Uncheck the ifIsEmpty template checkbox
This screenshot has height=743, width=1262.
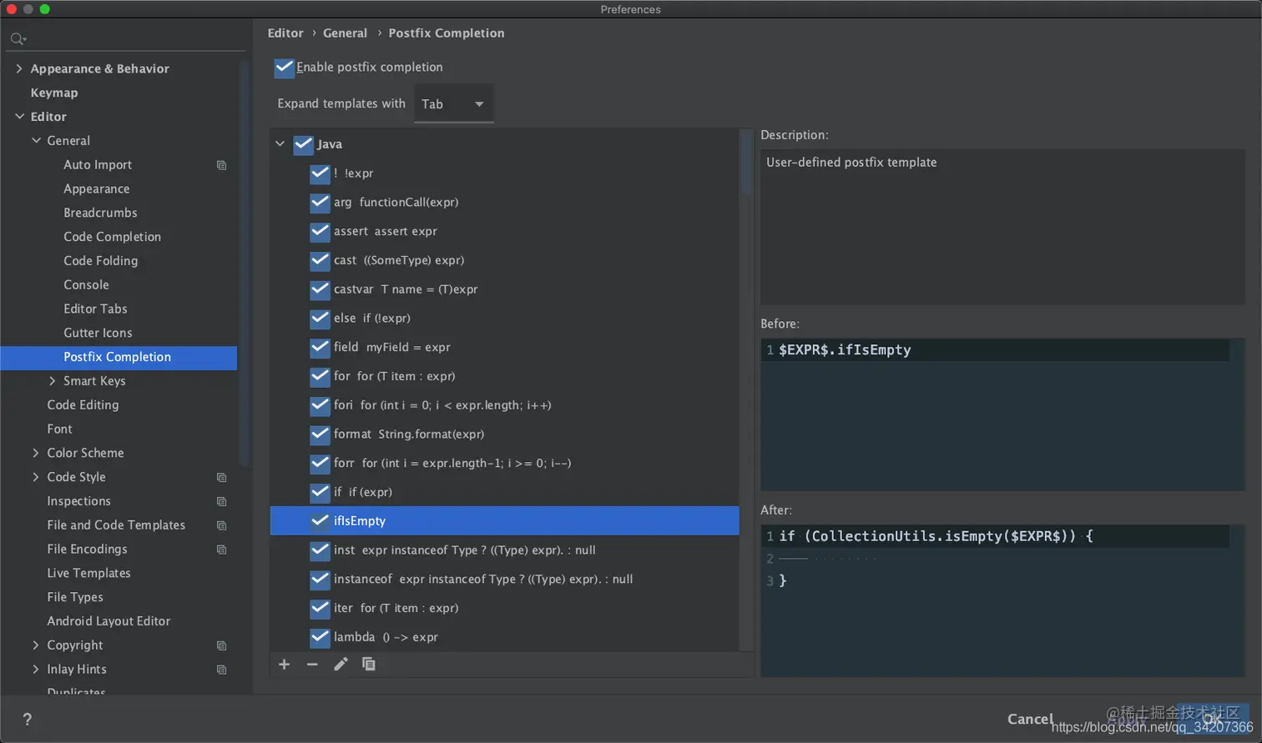[320, 521]
